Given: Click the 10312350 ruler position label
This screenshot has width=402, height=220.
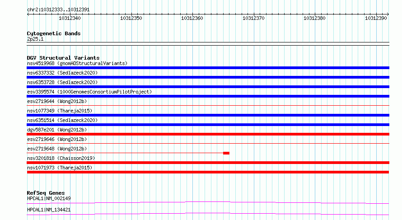Looking at the screenshot, I should (131, 18).
